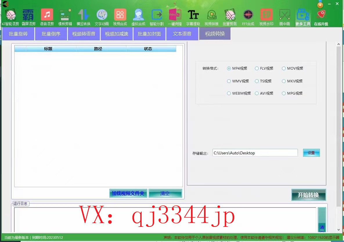Click inside the 运行日志 log box
Screen dimensions: 344x242
[165, 220]
